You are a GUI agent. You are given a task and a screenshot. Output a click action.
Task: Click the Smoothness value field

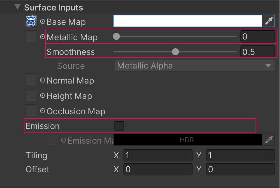click(x=258, y=52)
